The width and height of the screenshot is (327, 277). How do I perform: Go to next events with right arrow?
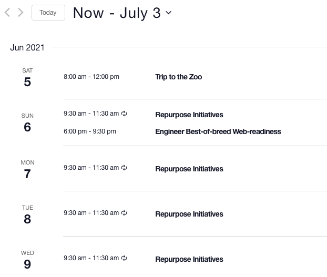point(21,13)
